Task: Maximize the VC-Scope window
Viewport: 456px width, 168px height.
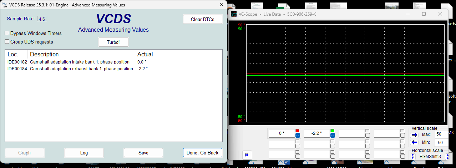Action: point(424,14)
